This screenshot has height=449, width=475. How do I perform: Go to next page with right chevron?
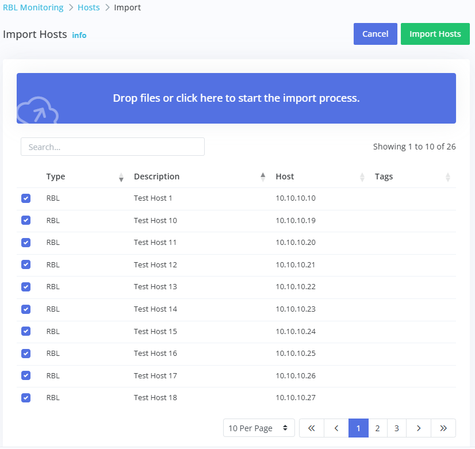pyautogui.click(x=419, y=428)
